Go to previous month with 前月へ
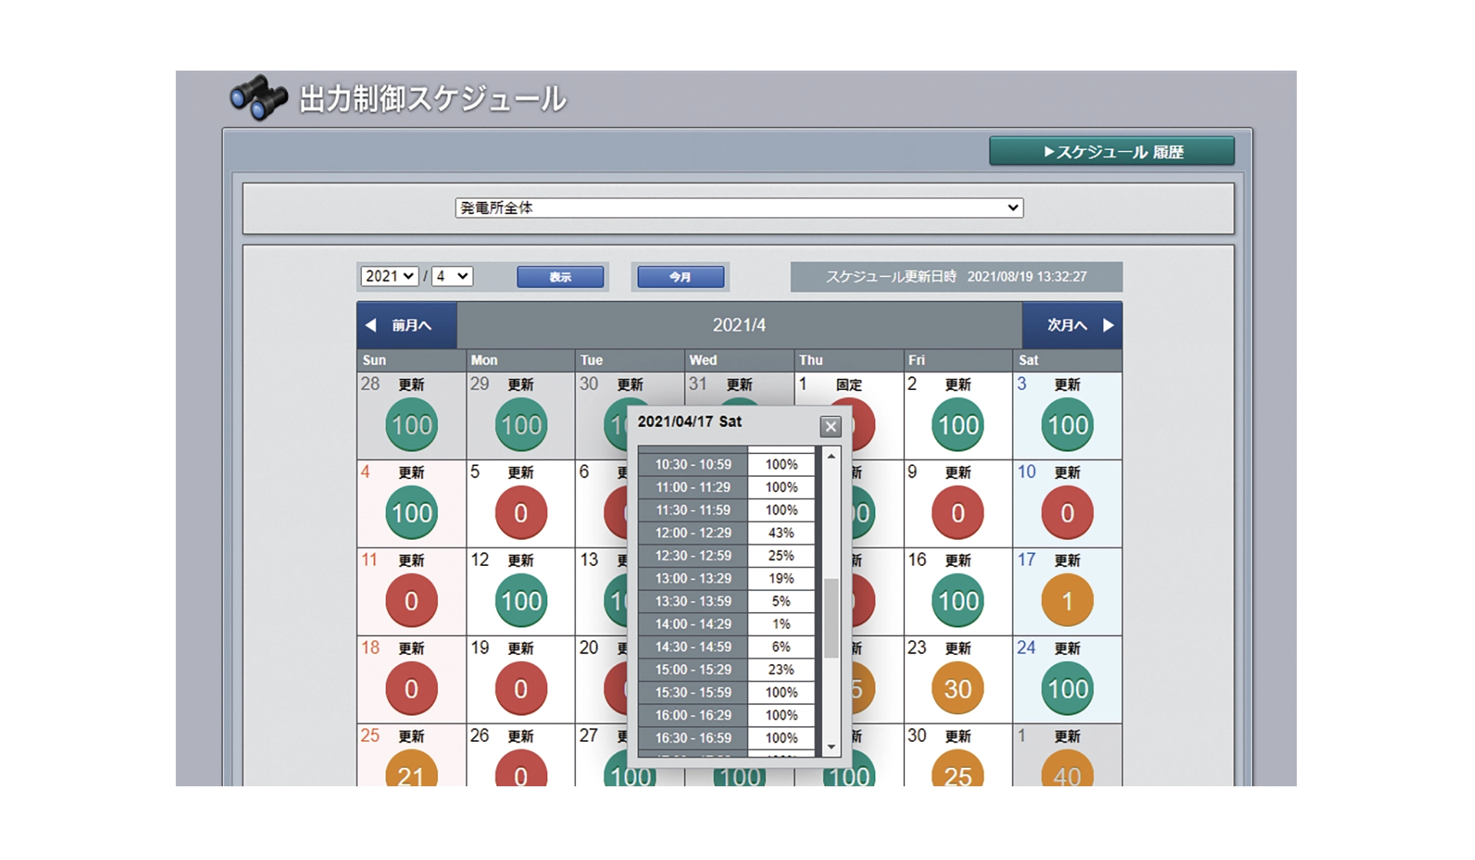This screenshot has width=1475, height=860. point(406,325)
